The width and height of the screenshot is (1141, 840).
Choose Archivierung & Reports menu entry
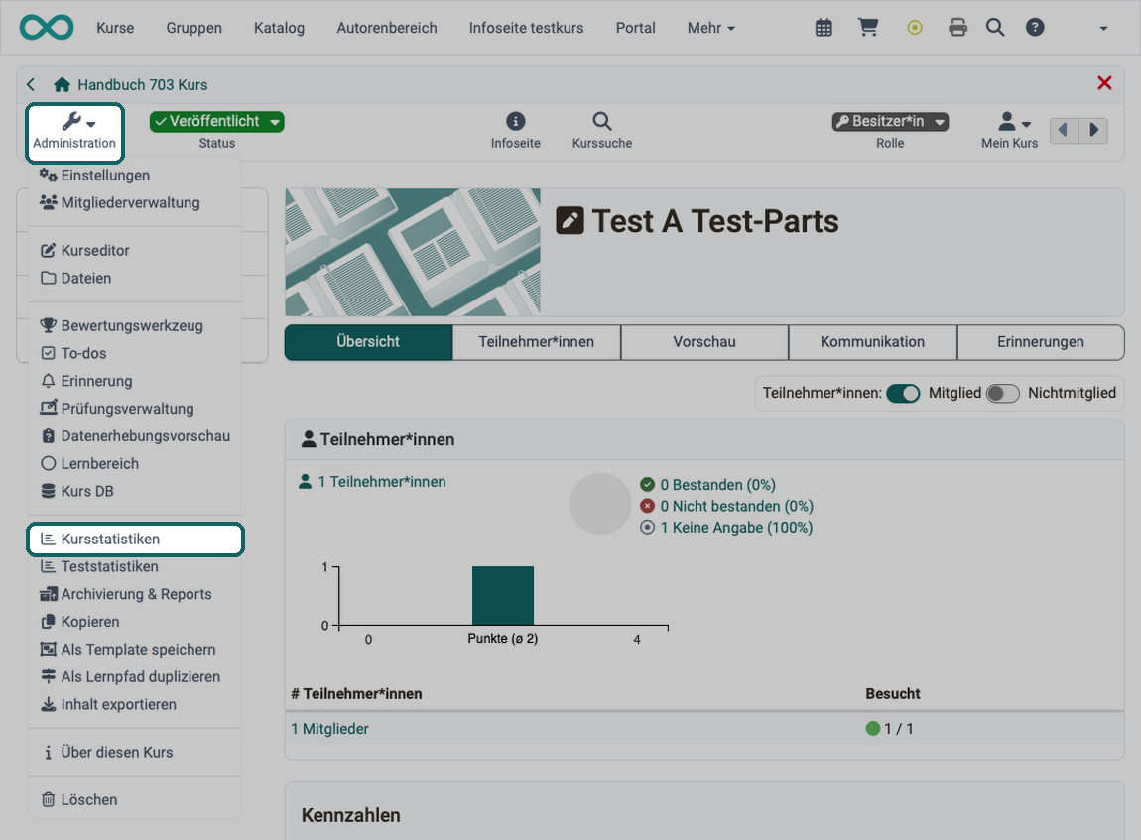[135, 594]
